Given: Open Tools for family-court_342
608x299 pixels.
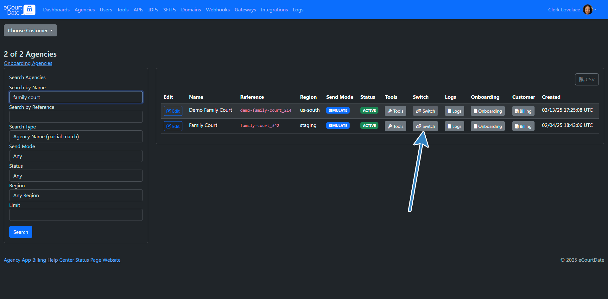Looking at the screenshot, I should [x=395, y=126].
